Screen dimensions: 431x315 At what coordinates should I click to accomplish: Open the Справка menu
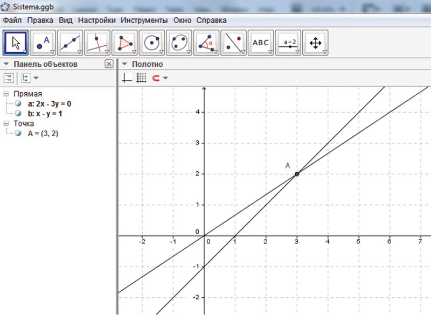click(211, 20)
